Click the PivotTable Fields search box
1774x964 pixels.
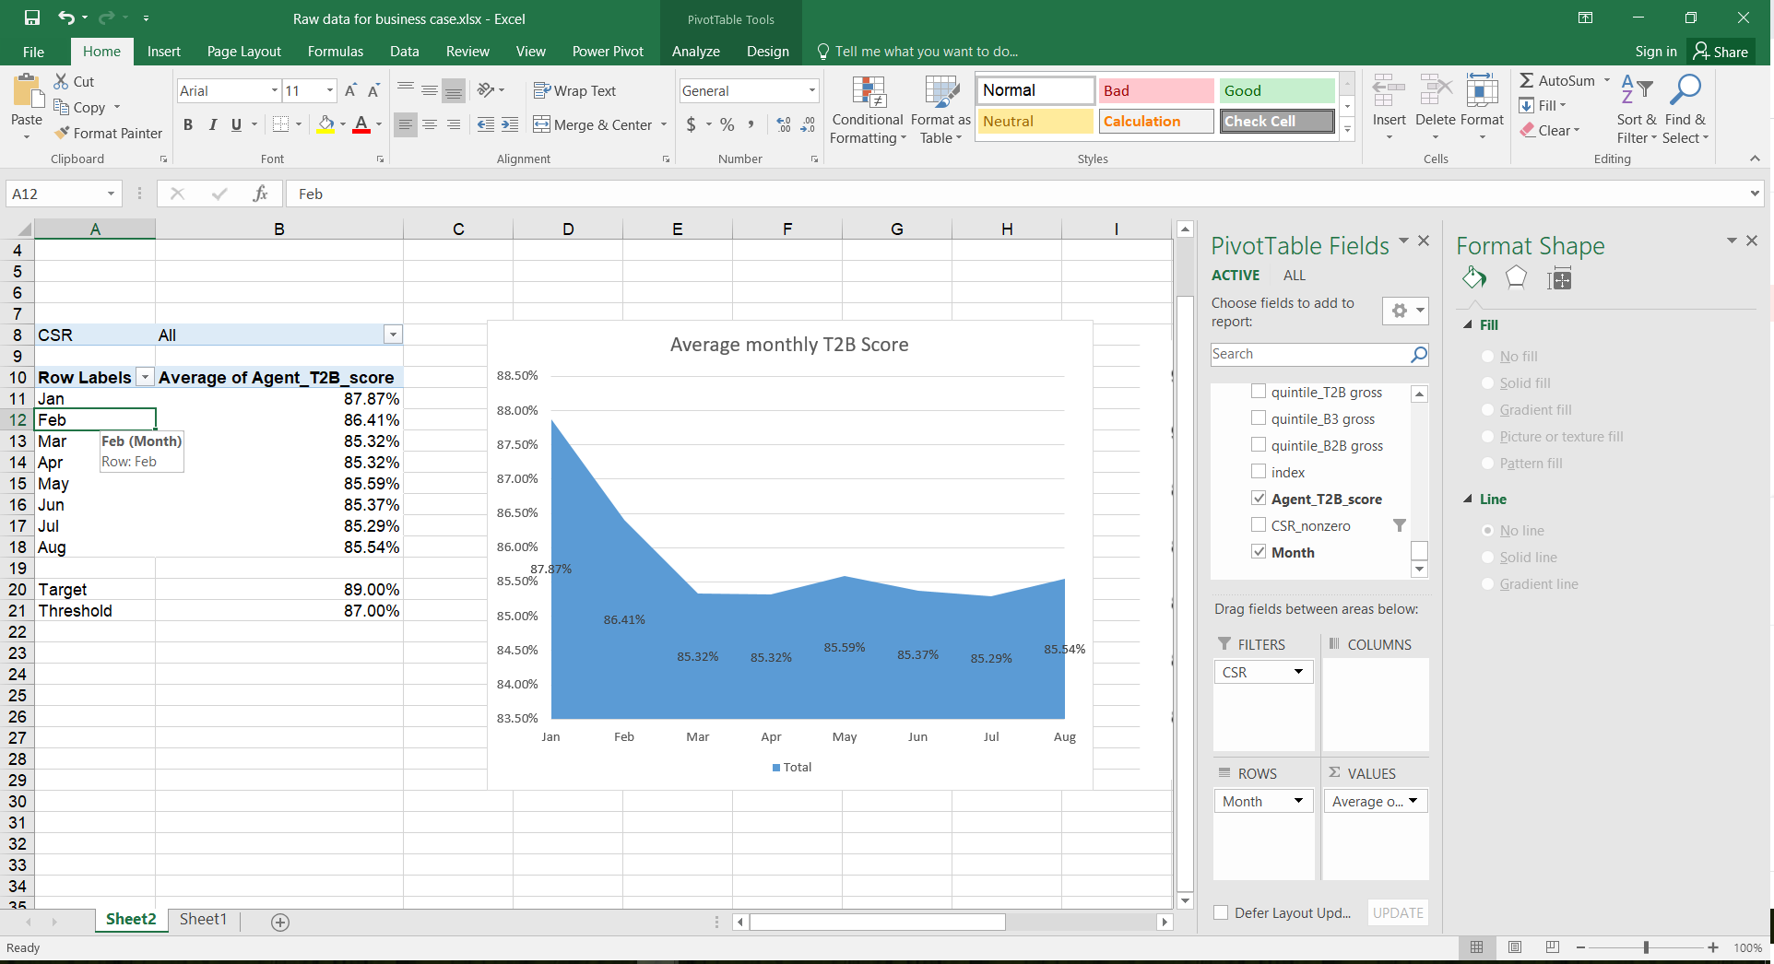1309,354
